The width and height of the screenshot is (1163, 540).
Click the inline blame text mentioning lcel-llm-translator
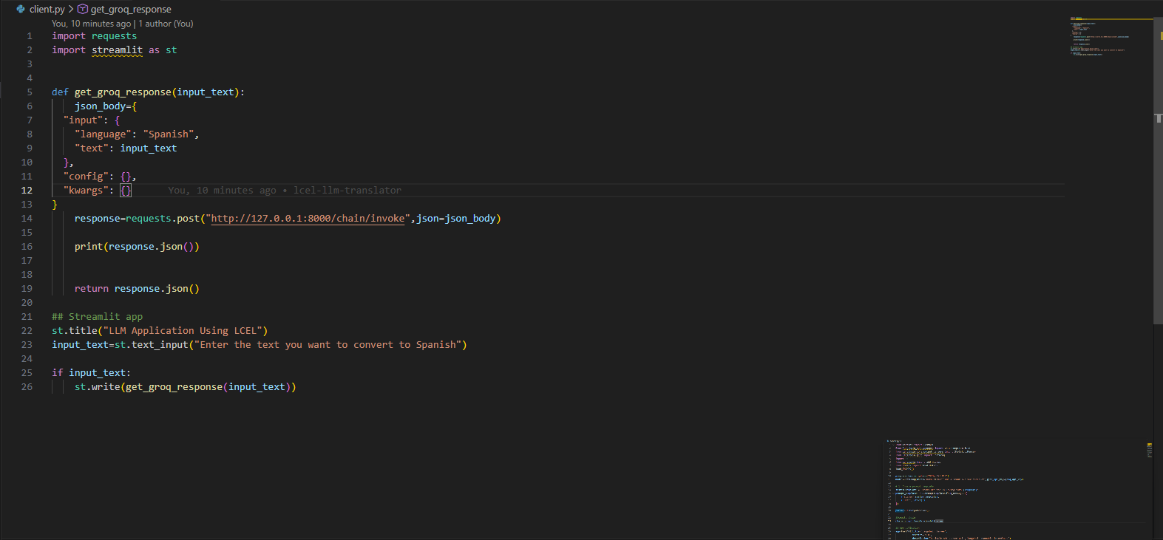(x=285, y=191)
